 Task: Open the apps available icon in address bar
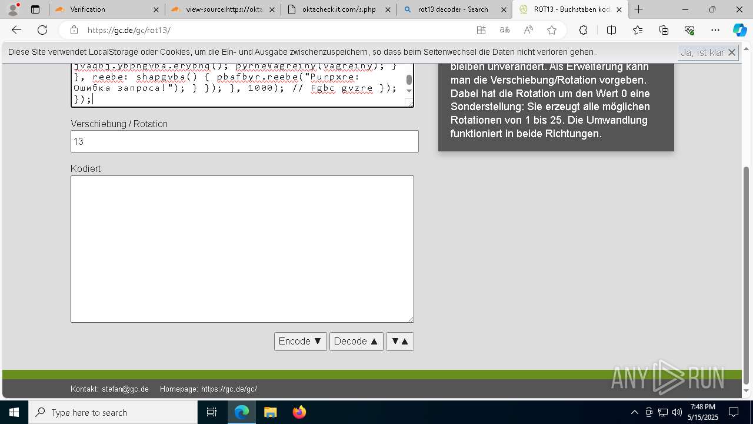click(x=481, y=30)
